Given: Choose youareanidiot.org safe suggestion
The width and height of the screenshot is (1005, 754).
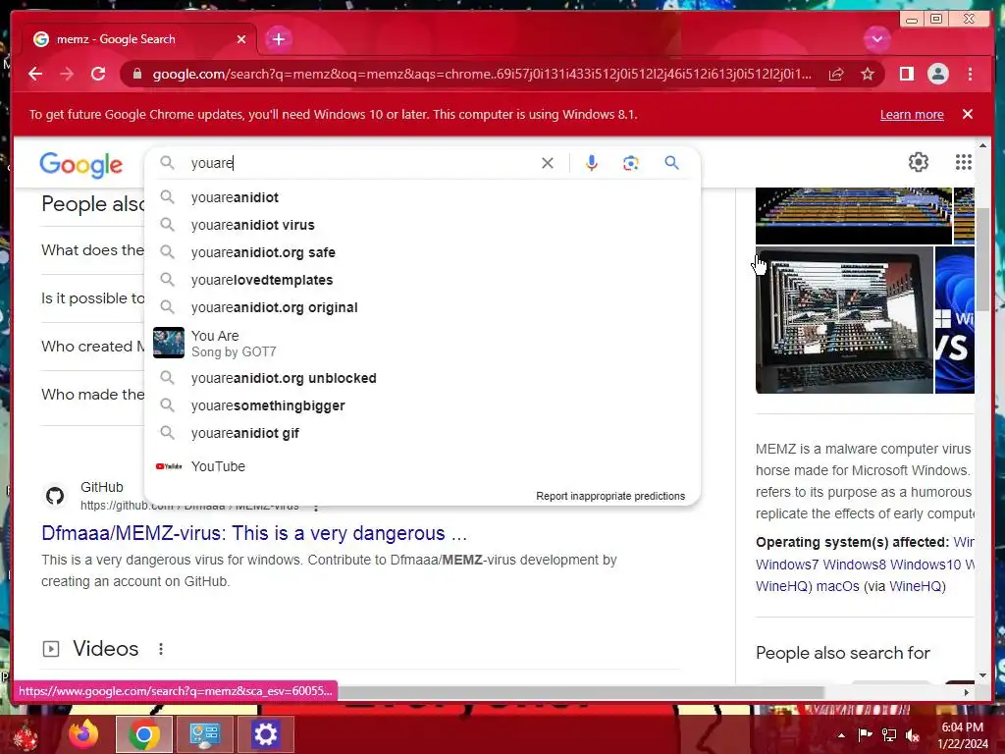Looking at the screenshot, I should [x=423, y=252].
